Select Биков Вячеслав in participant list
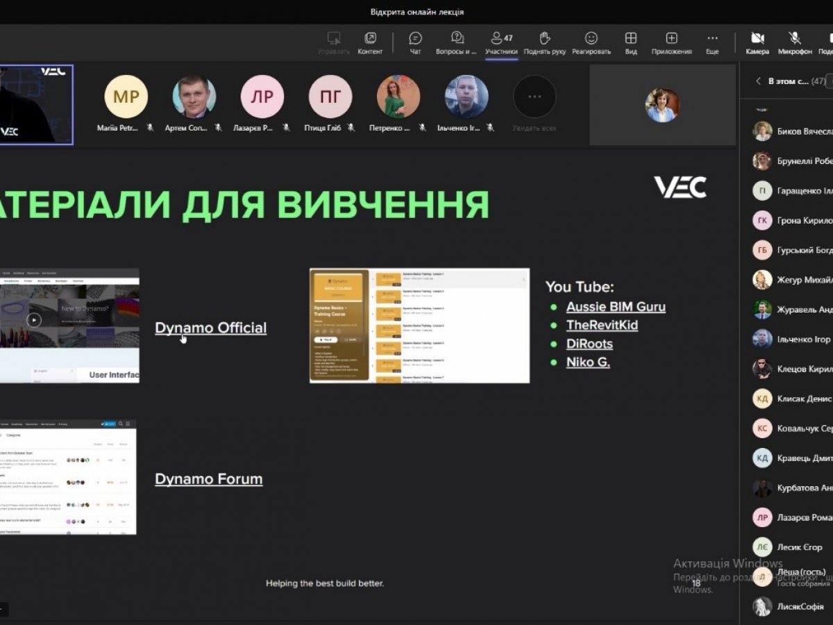Viewport: 833px width, 625px height. [793, 131]
